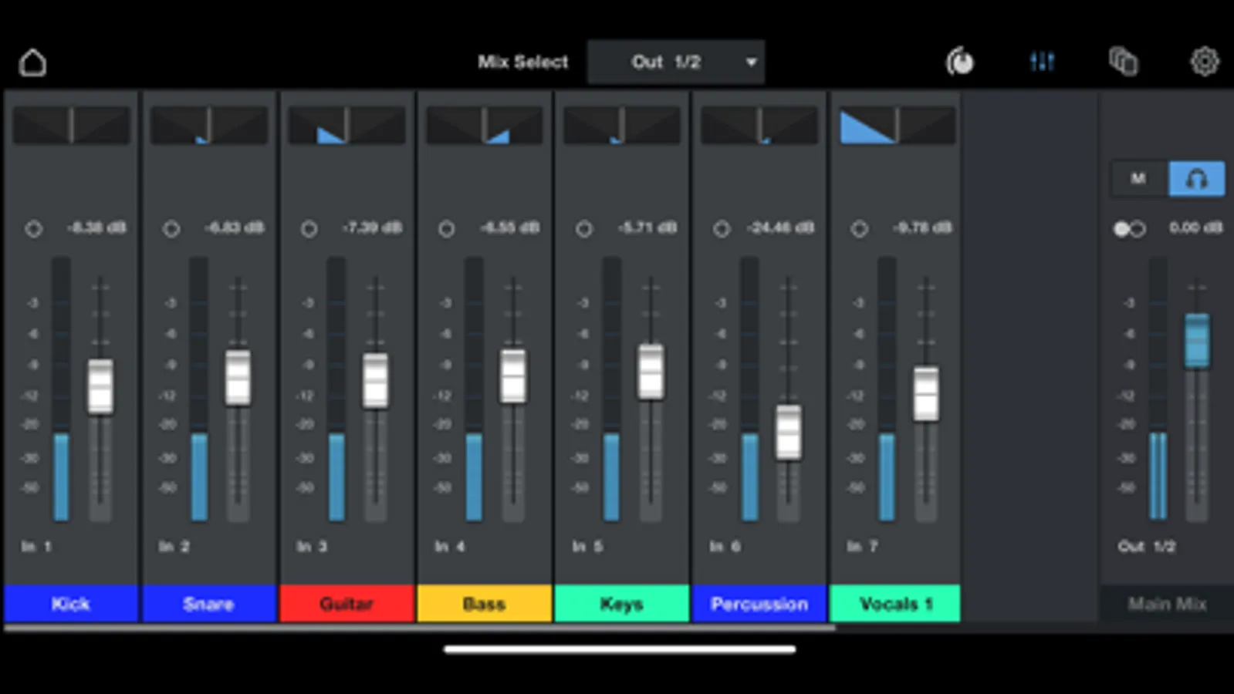The width and height of the screenshot is (1234, 694).
Task: Adjust the Percussion channel pan control
Action: point(759,125)
